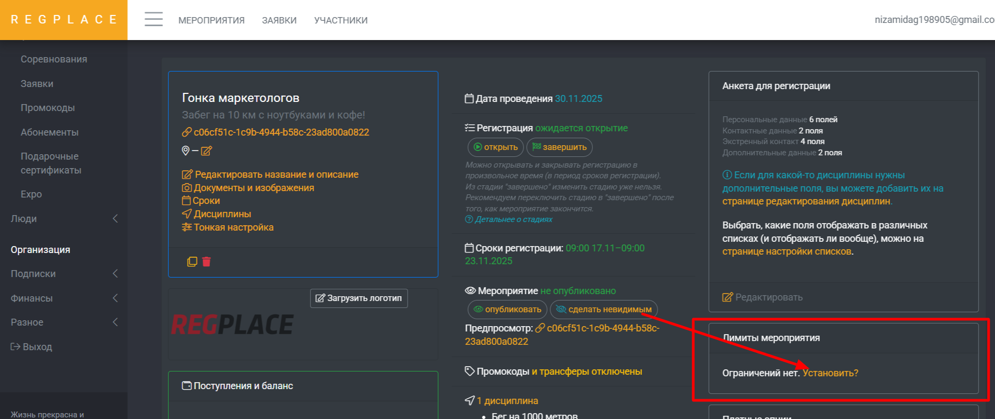The height and width of the screenshot is (419, 995).
Task: Expand the Разное sidebar section
Action: [x=64, y=322]
